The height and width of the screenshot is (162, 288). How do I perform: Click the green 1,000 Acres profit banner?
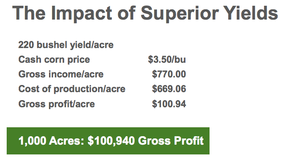tap(108, 141)
